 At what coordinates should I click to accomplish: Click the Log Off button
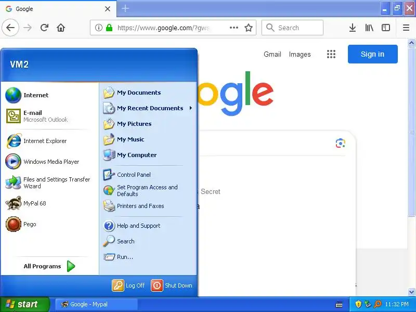(x=128, y=285)
